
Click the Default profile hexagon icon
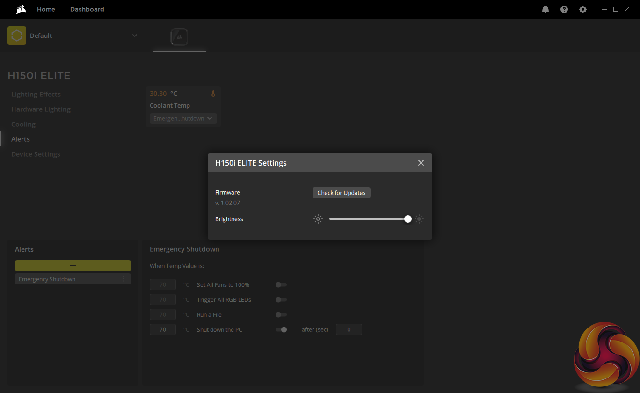[17, 36]
